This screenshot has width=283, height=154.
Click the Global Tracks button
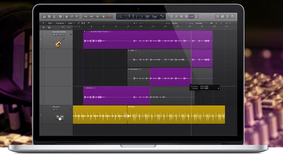point(63,28)
